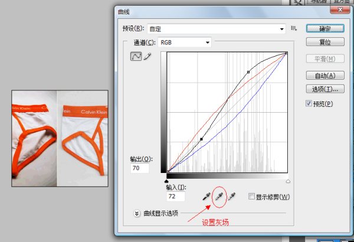Click the white input slider triangle
354x242 pixels.
(x=288, y=181)
